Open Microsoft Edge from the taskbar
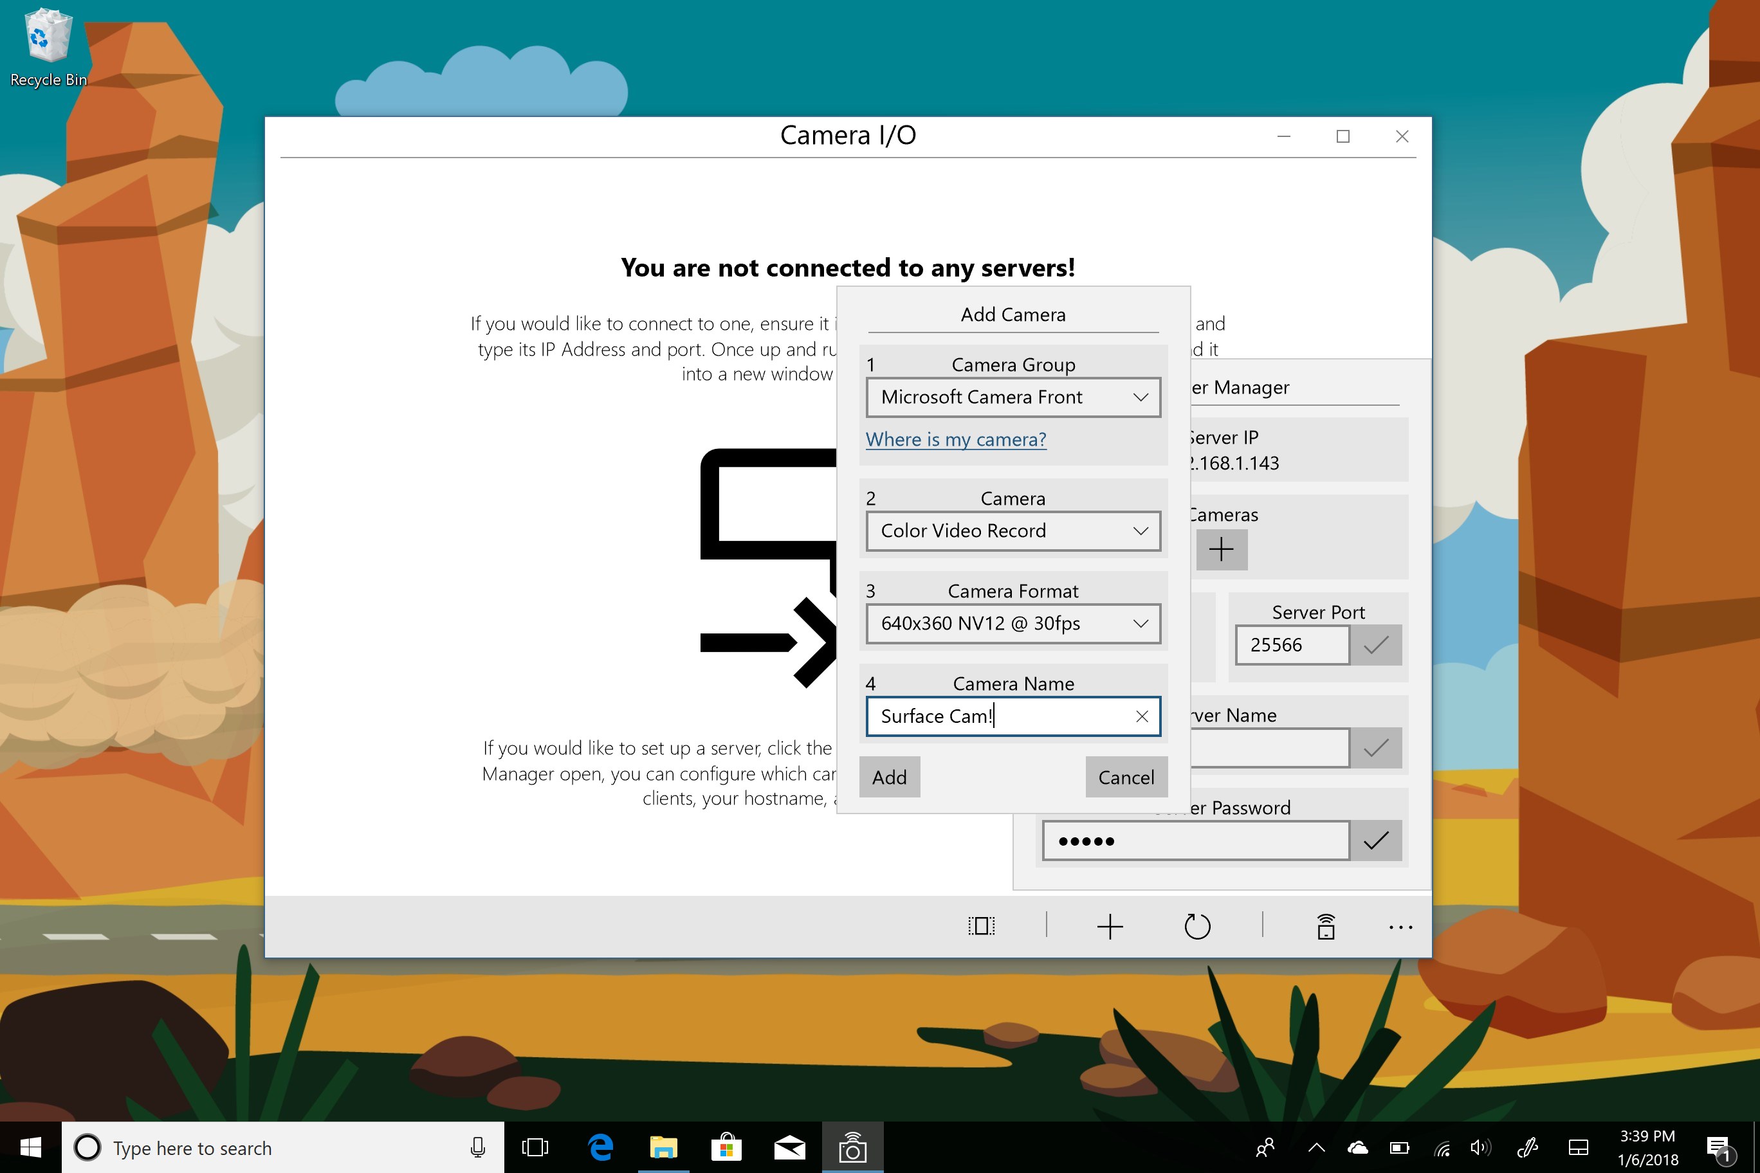 (x=600, y=1147)
